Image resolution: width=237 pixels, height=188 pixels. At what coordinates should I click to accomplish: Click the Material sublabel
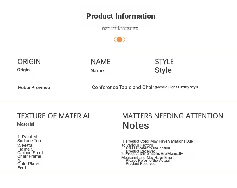26,124
